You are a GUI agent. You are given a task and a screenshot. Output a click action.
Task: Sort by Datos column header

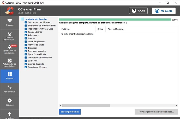[x=100, y=29]
